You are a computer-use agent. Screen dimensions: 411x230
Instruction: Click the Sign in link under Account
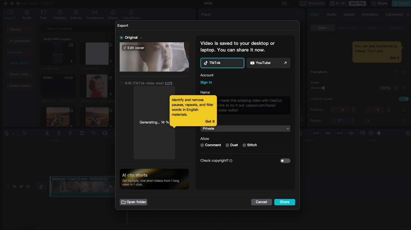[206, 82]
